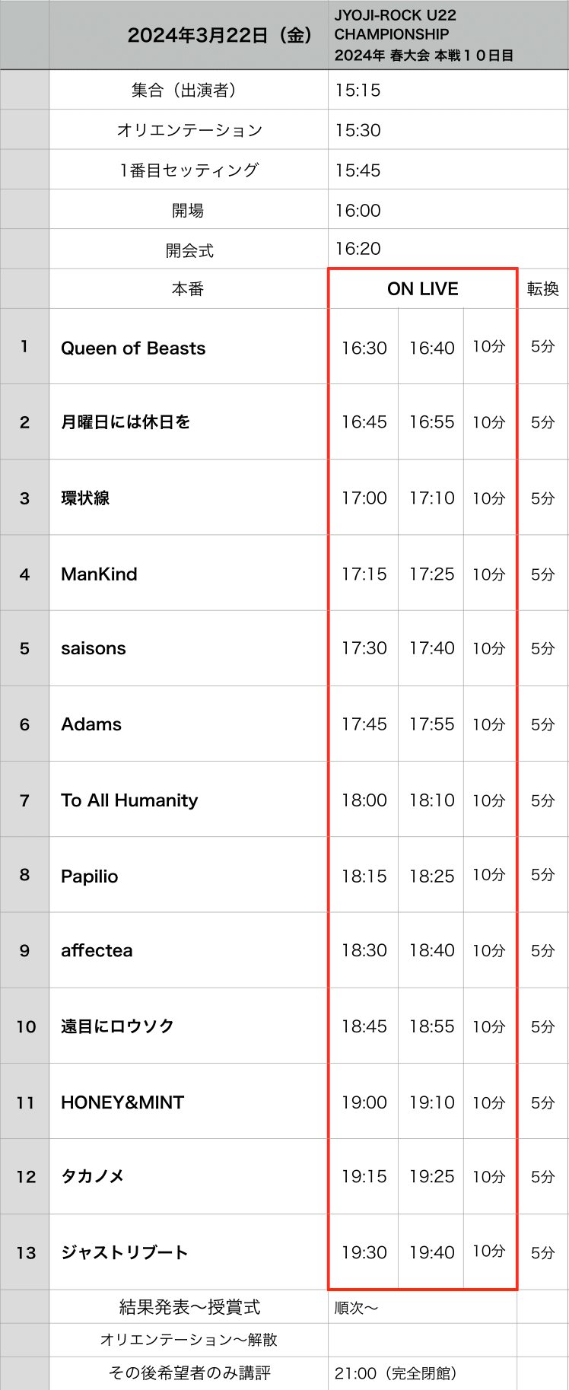Screen dimensions: 569x1390
Task: Select the To All Humanity entry
Action: (129, 800)
